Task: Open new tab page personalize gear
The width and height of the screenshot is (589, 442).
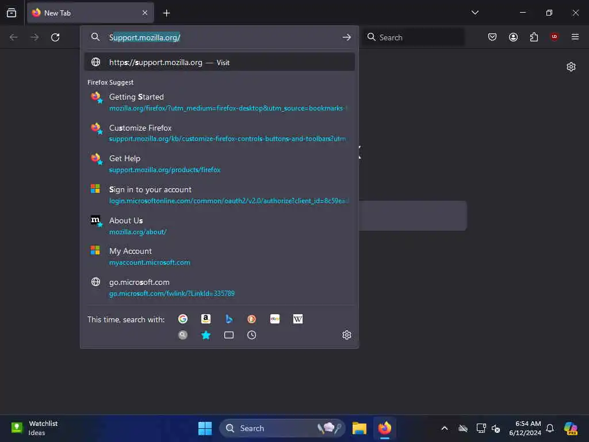Action: coord(571,67)
